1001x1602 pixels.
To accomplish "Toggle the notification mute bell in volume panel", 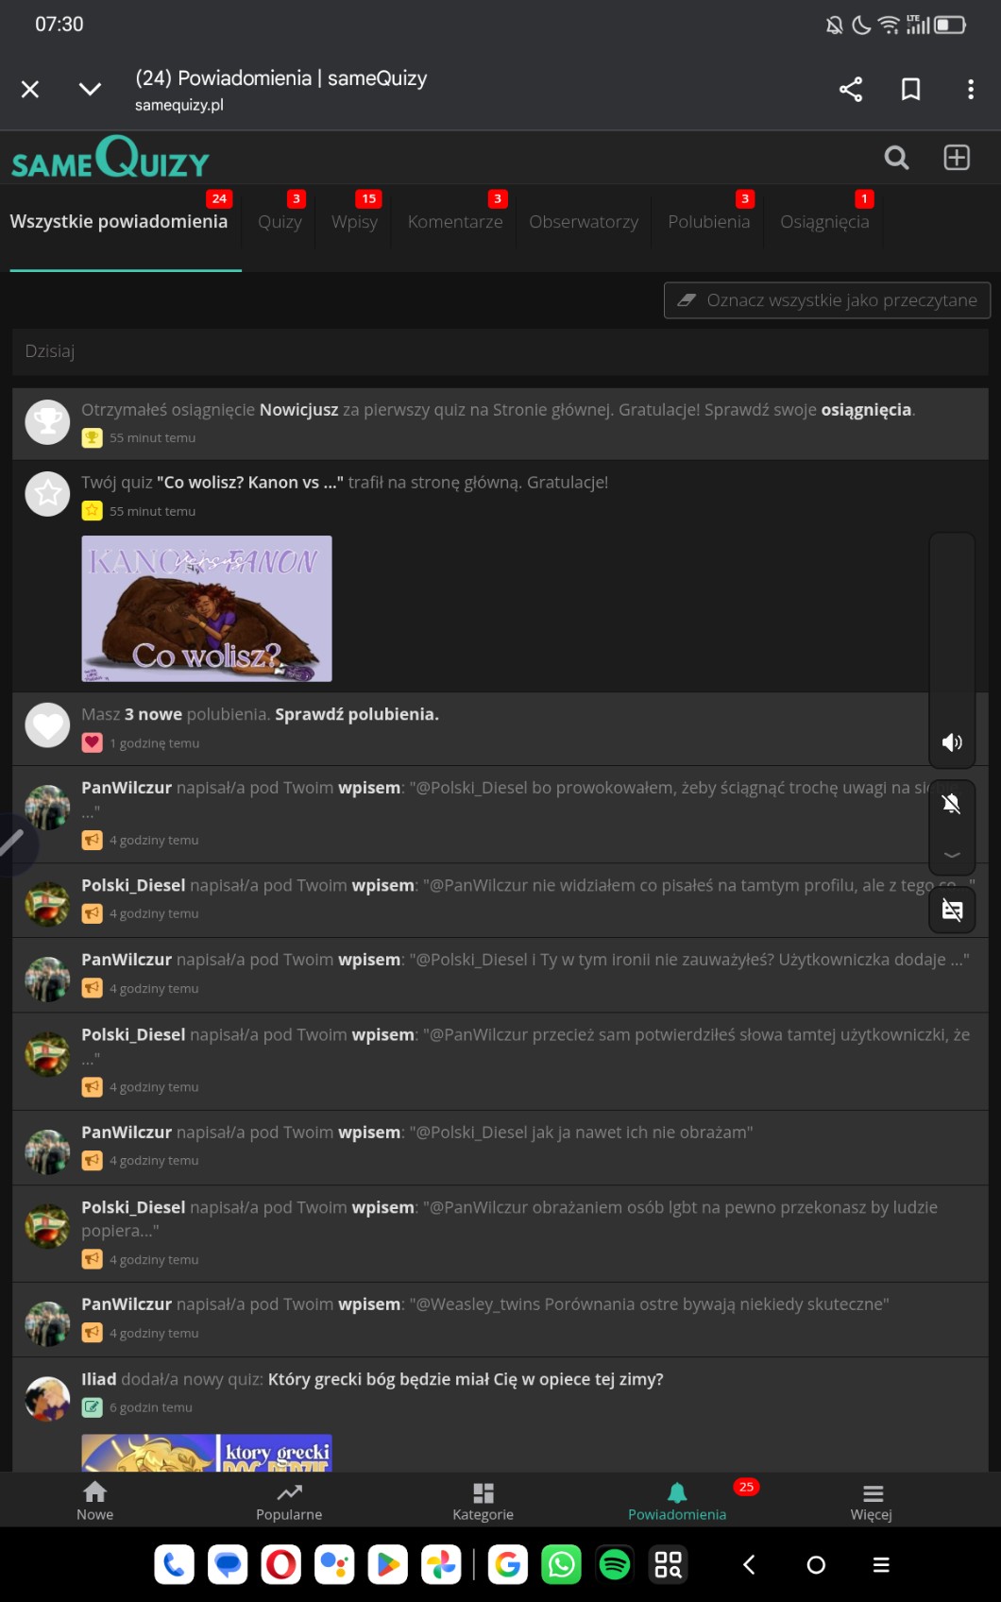I will click(952, 804).
